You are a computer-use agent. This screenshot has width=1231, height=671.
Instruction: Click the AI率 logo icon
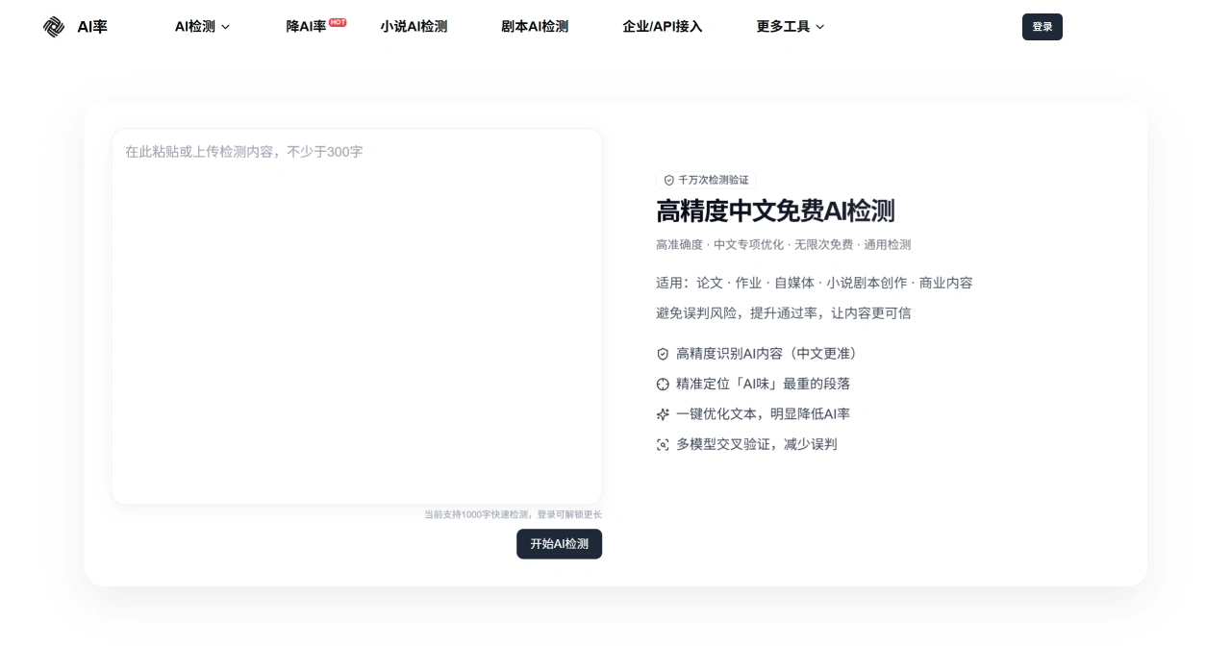pyautogui.click(x=54, y=27)
